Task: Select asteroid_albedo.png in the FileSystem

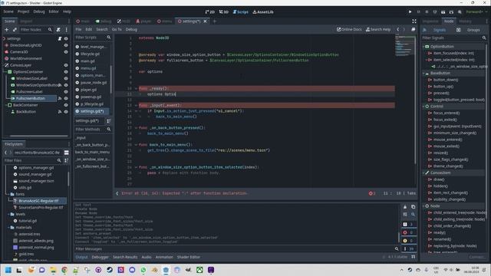Action: pos(36,241)
